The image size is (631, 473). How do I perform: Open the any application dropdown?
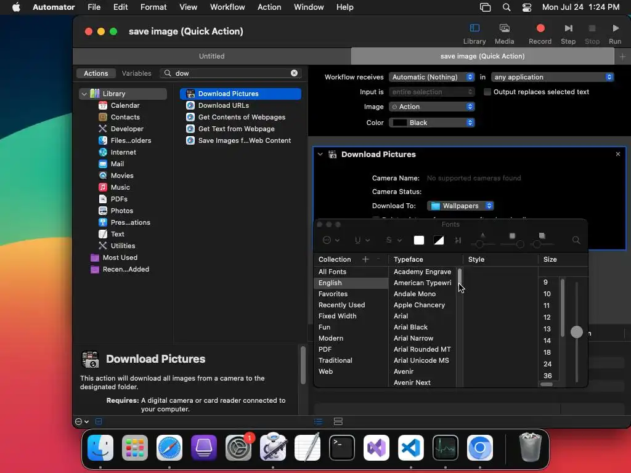point(553,77)
